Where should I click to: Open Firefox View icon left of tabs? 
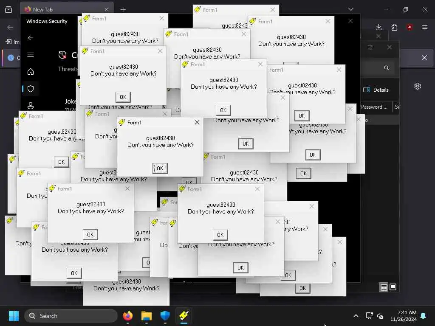[8, 9]
